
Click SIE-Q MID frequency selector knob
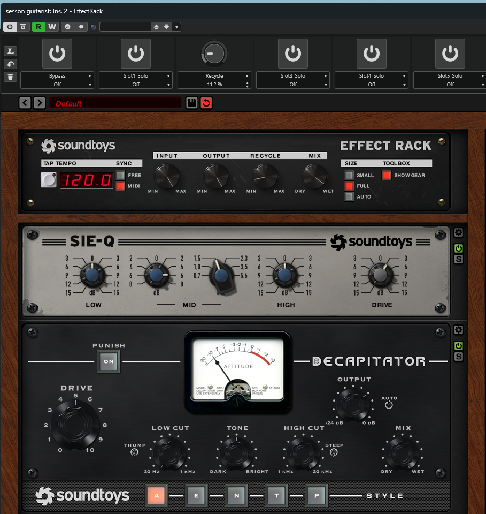[221, 275]
